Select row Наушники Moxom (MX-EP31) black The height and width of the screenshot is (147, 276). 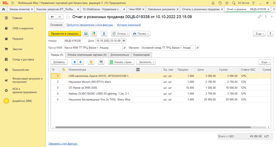pos(161,82)
